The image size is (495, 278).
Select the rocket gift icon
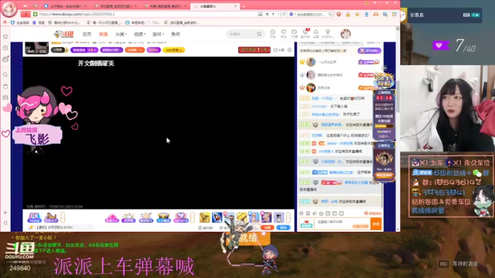217,217
